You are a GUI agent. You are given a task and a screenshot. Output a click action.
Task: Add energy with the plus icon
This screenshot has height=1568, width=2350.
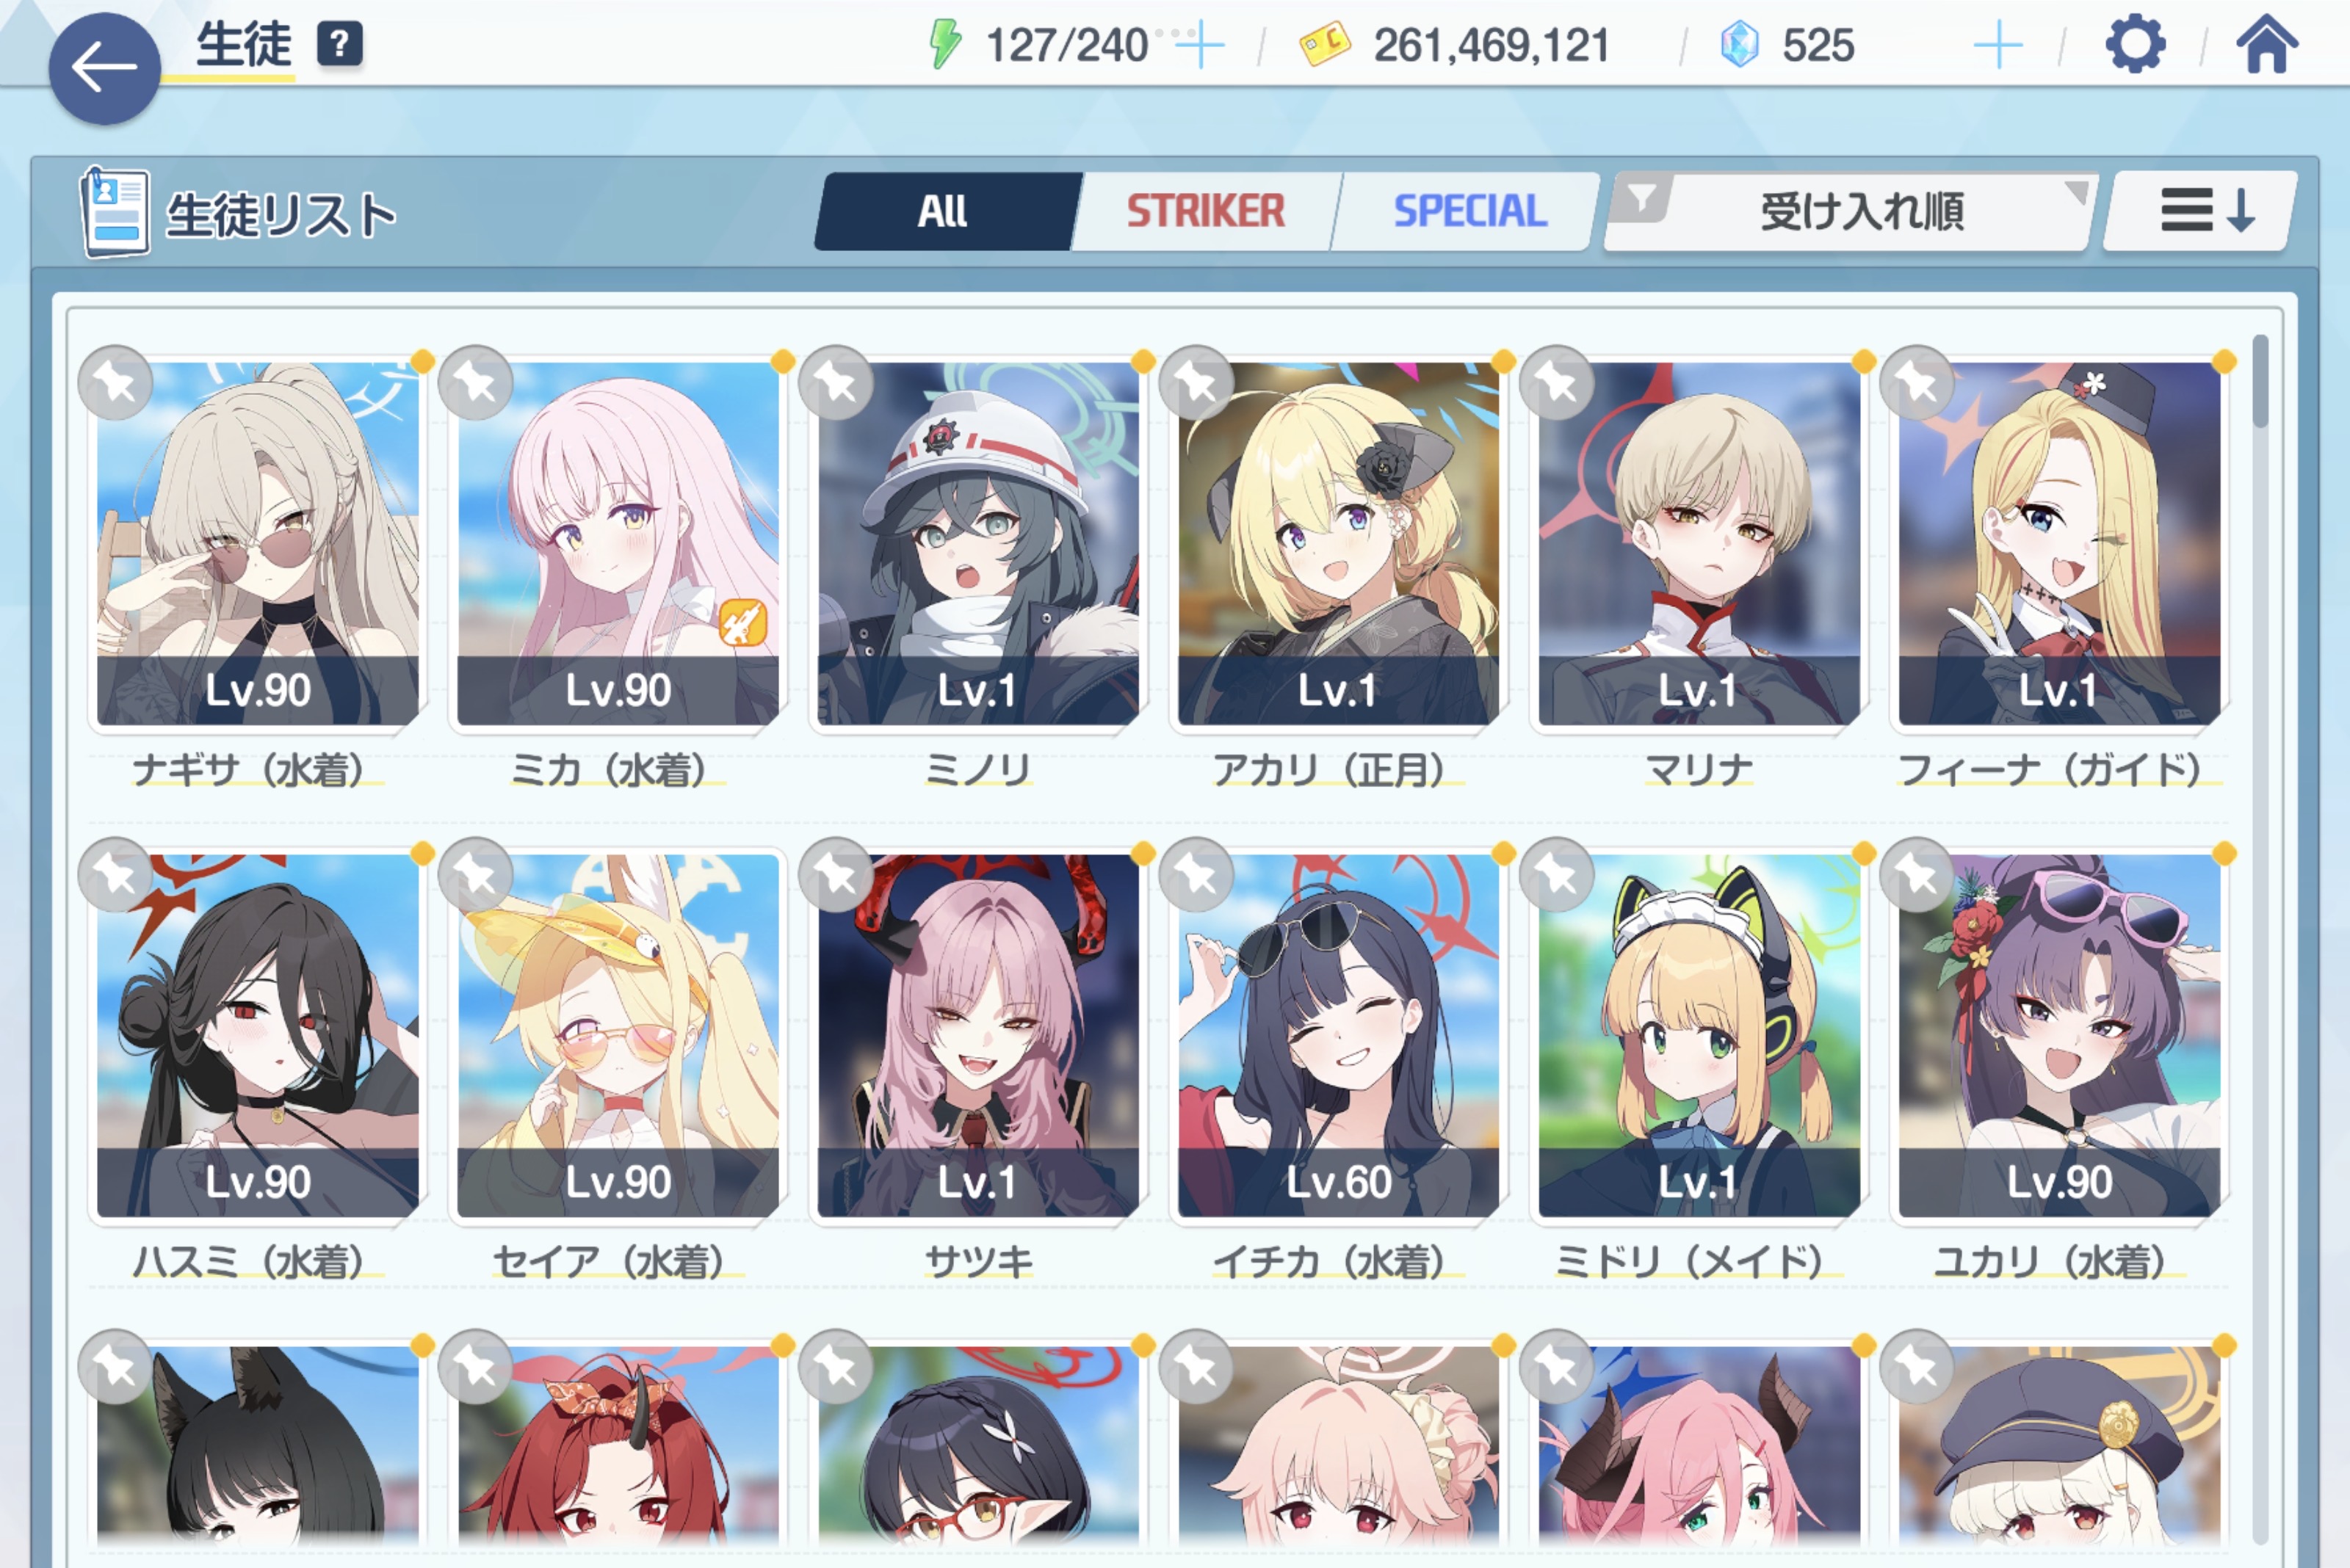coord(1198,45)
